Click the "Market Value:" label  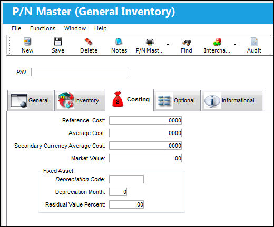click(x=88, y=158)
